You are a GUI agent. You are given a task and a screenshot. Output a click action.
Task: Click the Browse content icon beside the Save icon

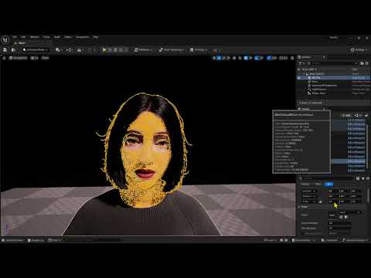pyautogui.click(x=13, y=50)
